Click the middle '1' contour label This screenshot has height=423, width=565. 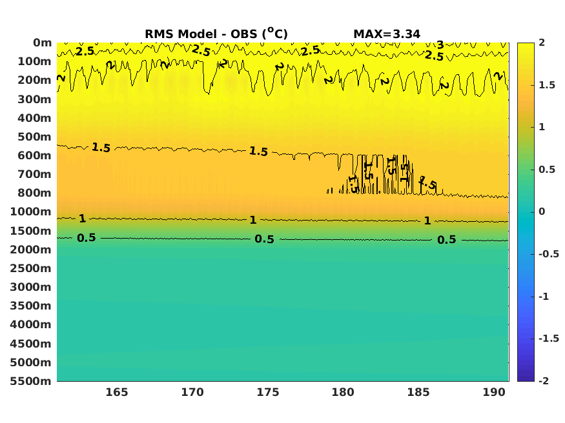point(253,220)
